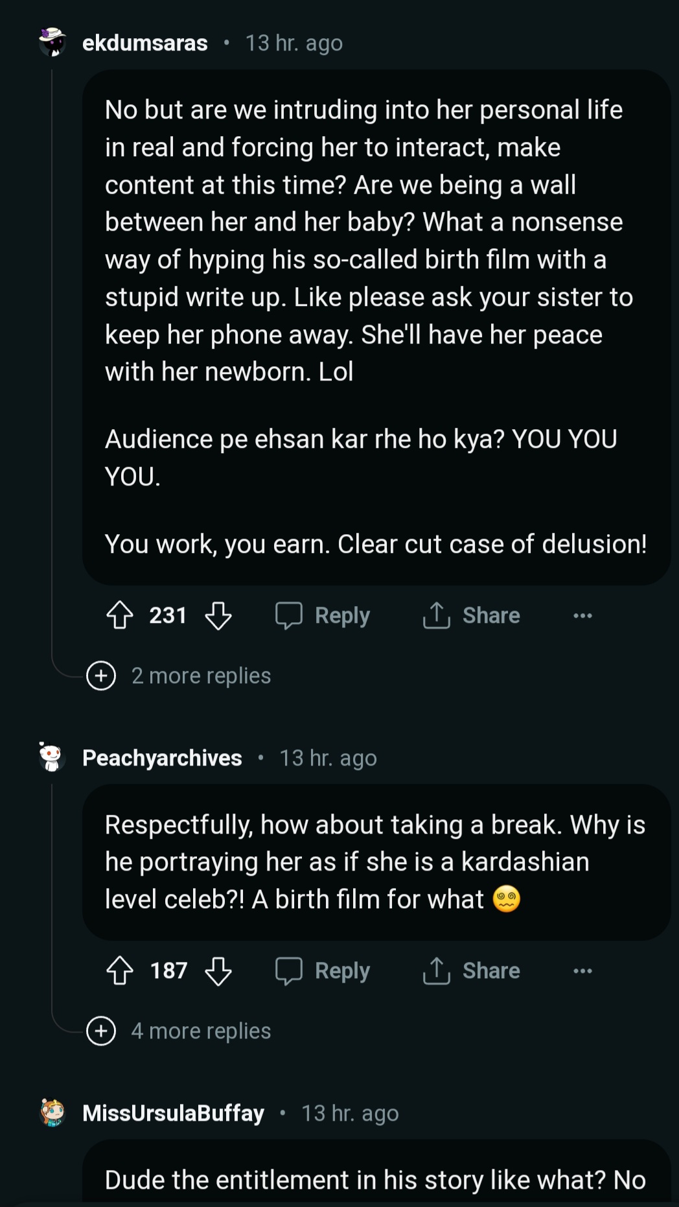Reply to the Peachyarchives comment
The width and height of the screenshot is (679, 1207).
323,970
